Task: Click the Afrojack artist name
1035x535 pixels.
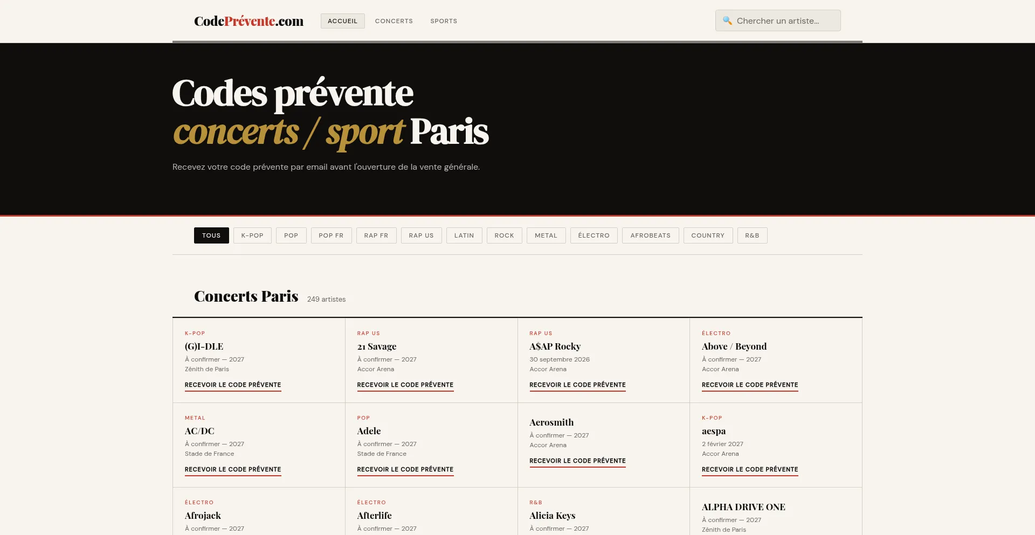Action: pyautogui.click(x=203, y=516)
